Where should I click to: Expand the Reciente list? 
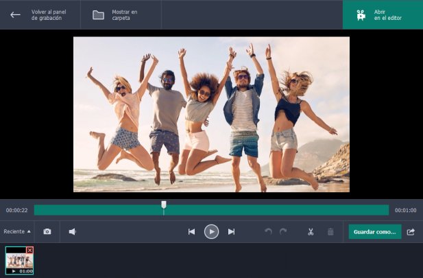(17, 231)
